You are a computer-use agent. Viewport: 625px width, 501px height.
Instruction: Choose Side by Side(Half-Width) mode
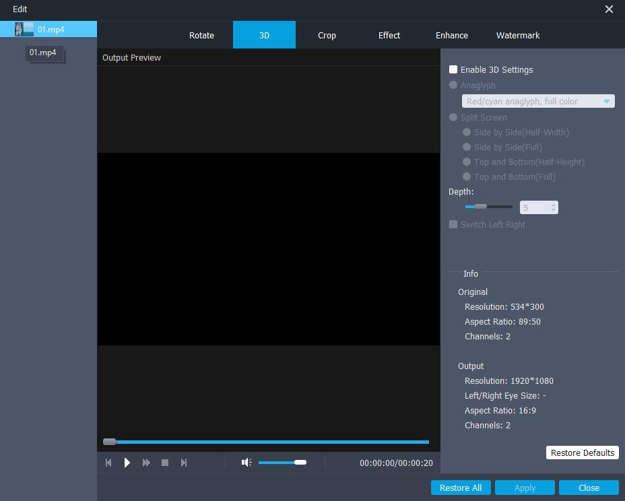467,132
